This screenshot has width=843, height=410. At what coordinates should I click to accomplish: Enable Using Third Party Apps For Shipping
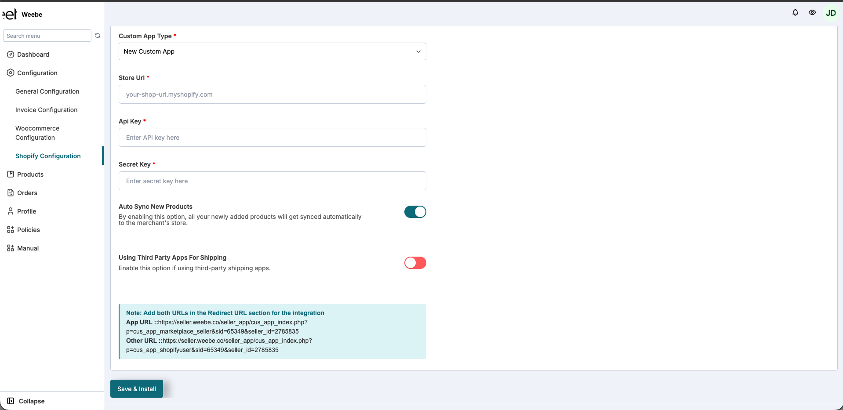point(415,263)
